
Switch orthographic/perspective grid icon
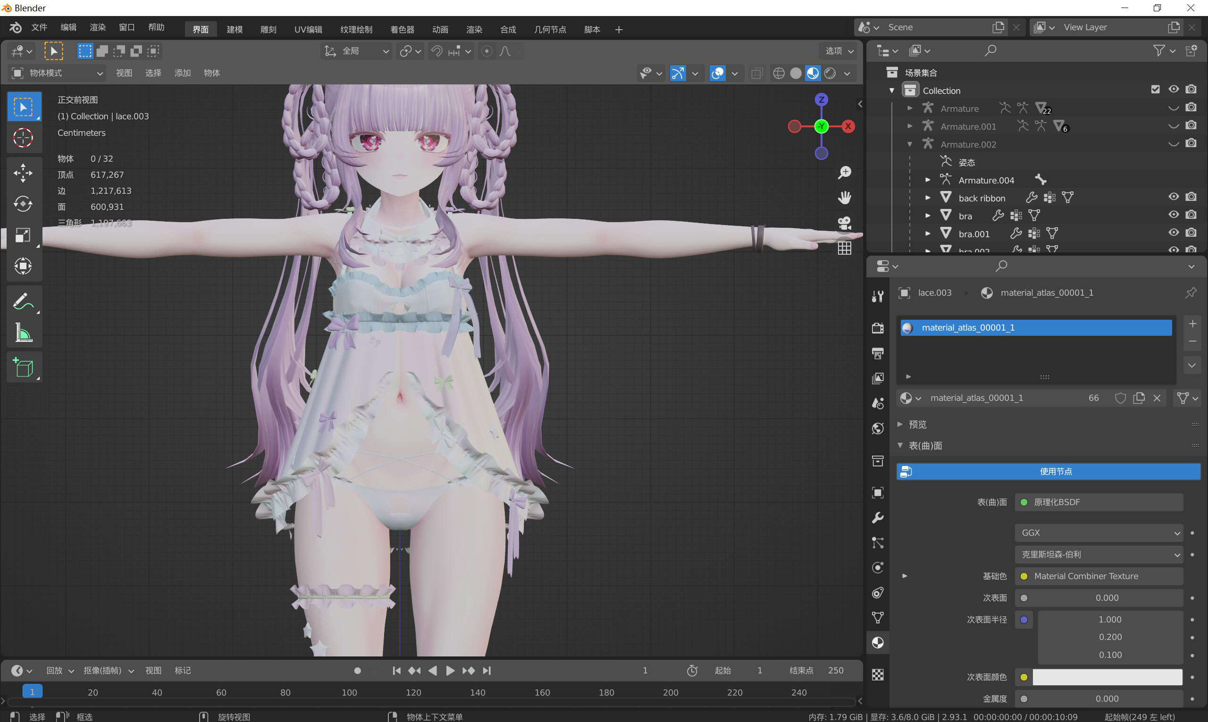845,248
